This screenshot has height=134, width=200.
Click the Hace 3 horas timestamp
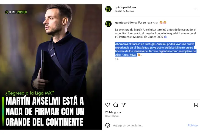tap(112, 116)
